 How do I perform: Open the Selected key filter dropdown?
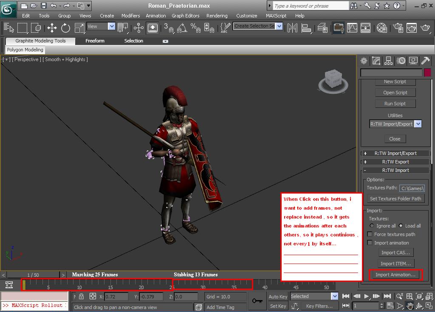335,296
